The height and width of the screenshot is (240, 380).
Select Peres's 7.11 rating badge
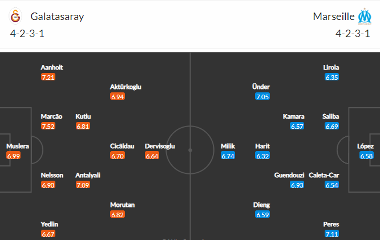click(x=332, y=234)
